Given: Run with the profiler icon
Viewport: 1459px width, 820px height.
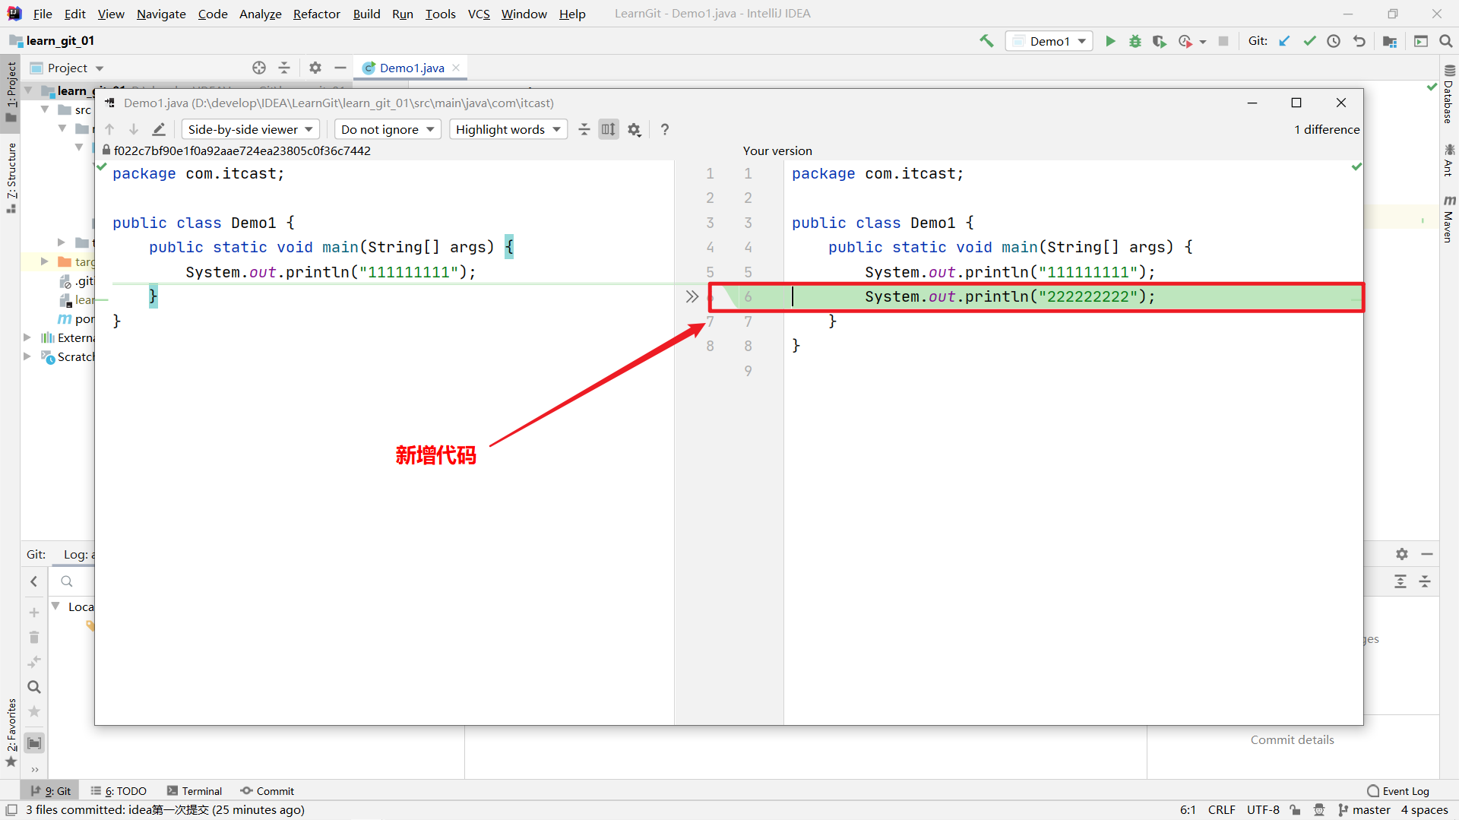Looking at the screenshot, I should [x=1185, y=41].
